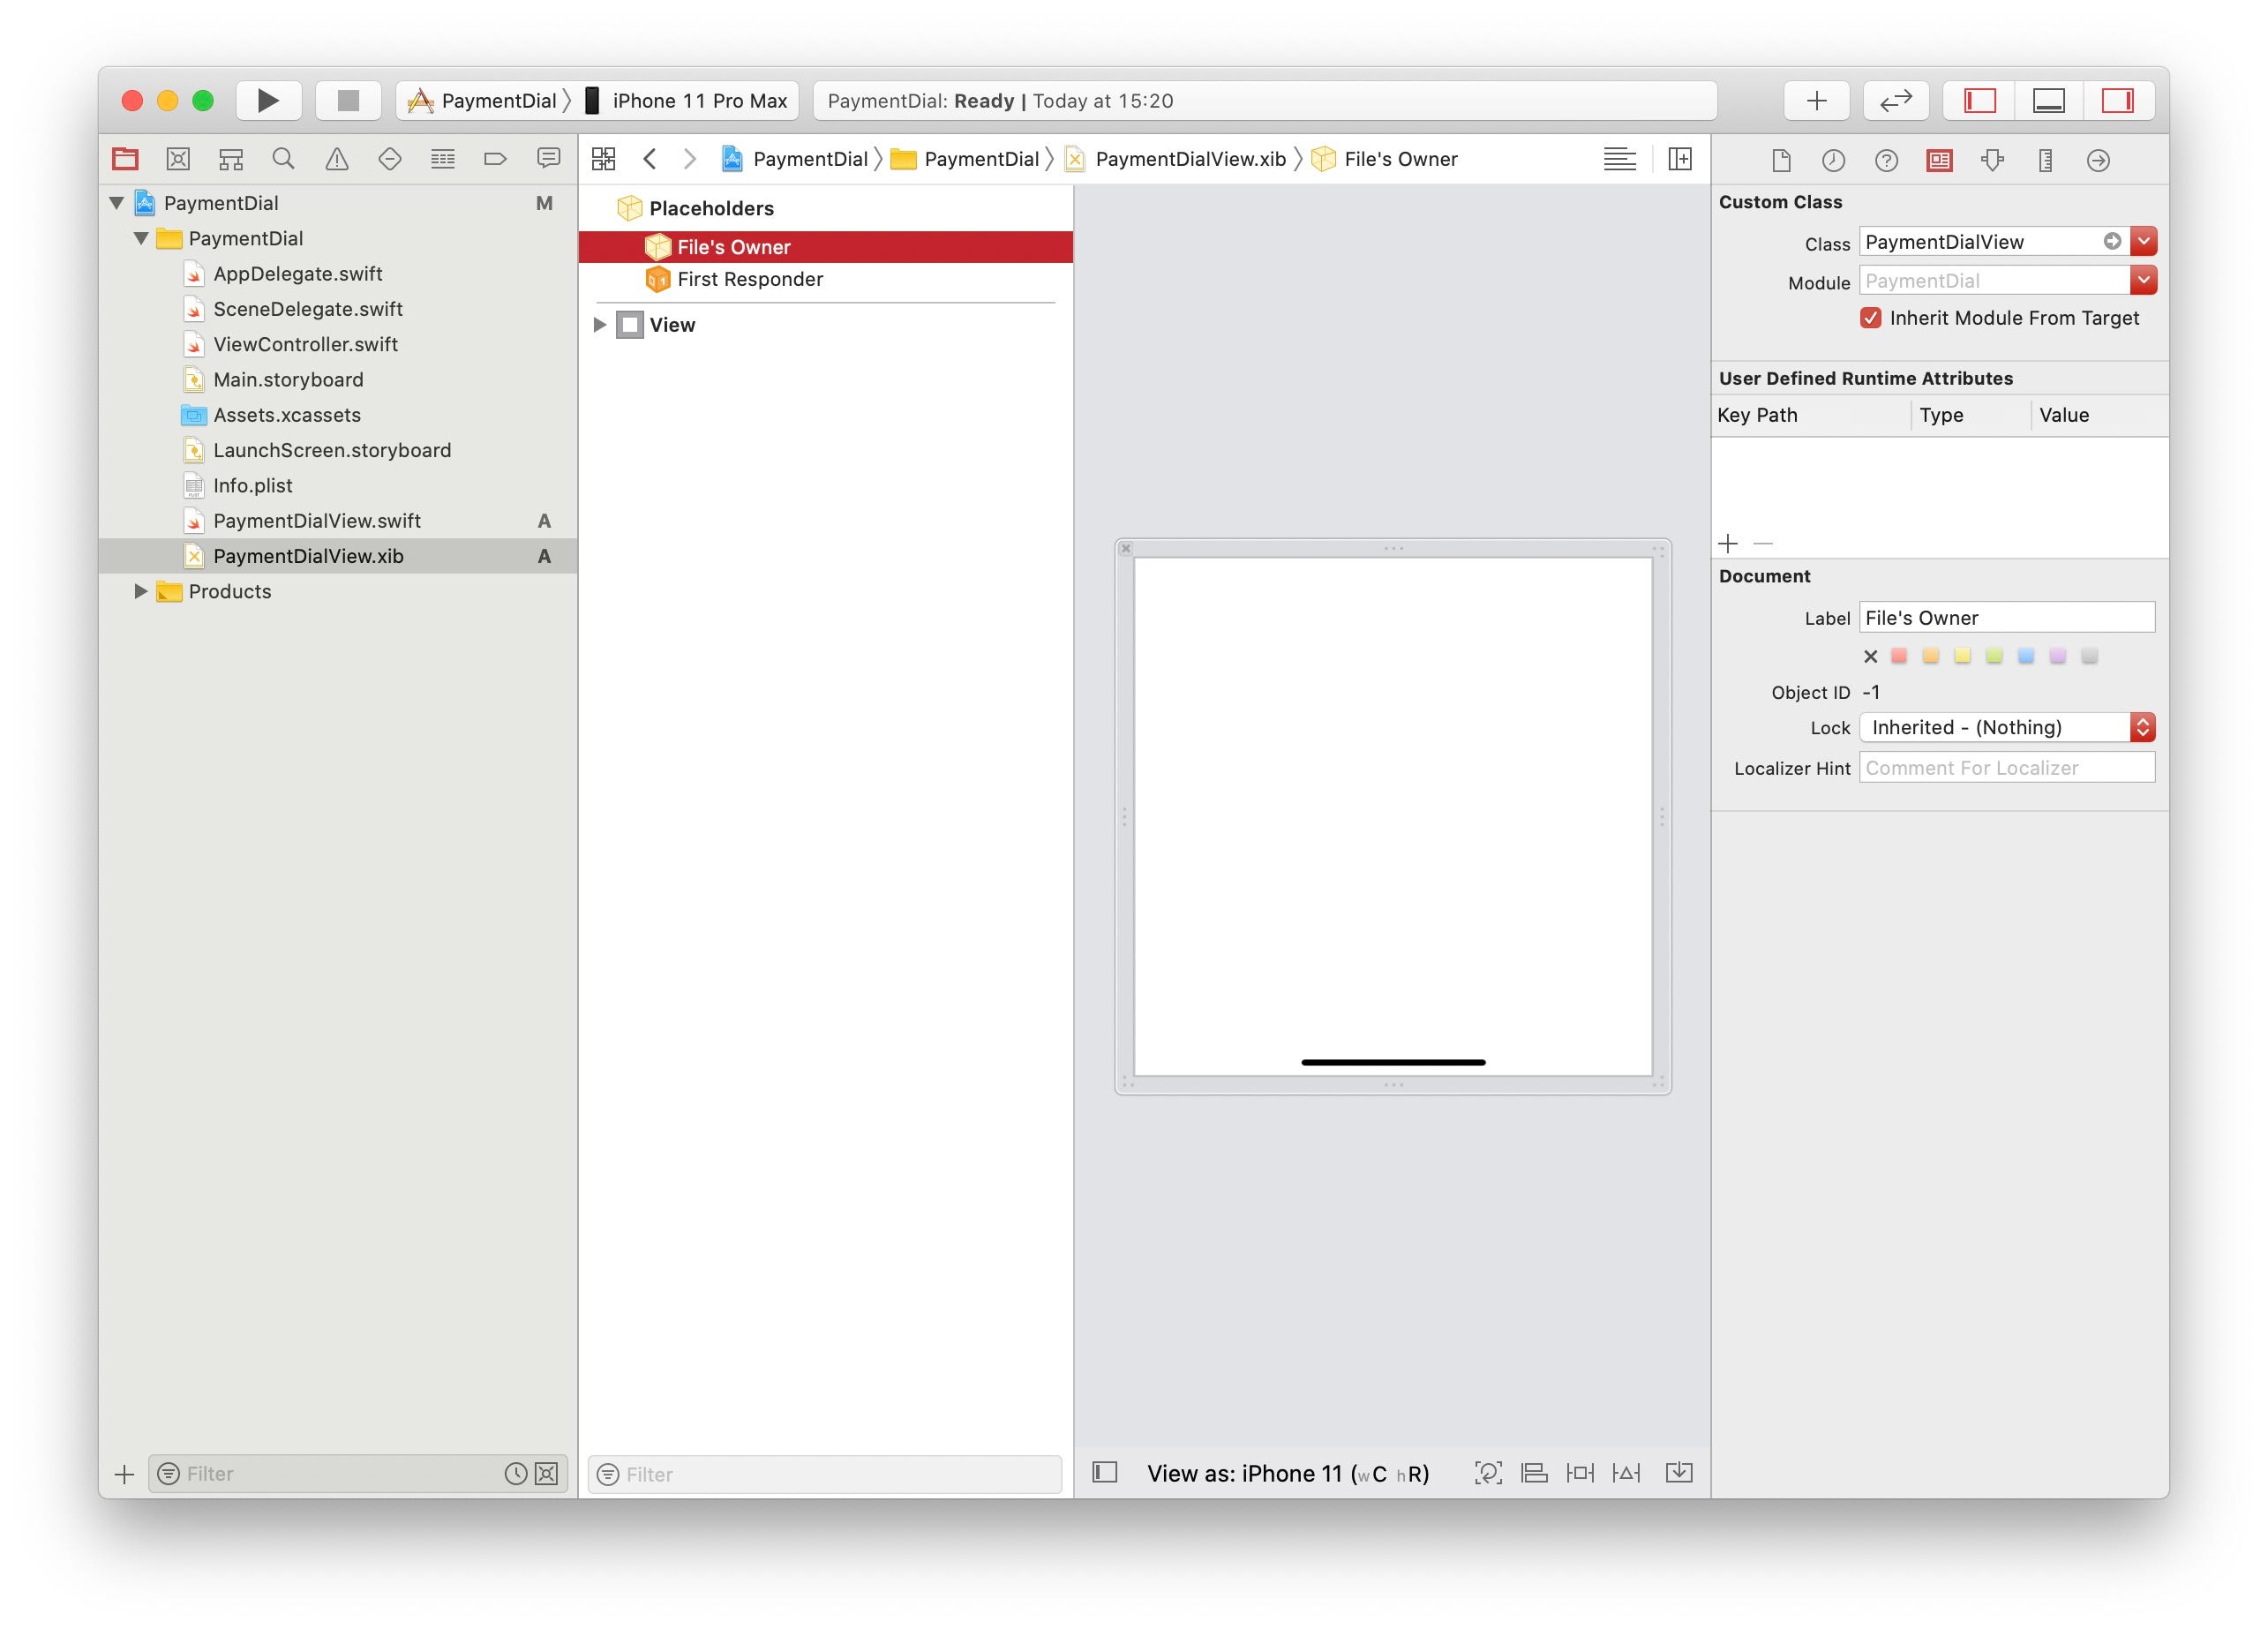Show the Attributes inspector icon
2268x1629 pixels.
(1992, 160)
